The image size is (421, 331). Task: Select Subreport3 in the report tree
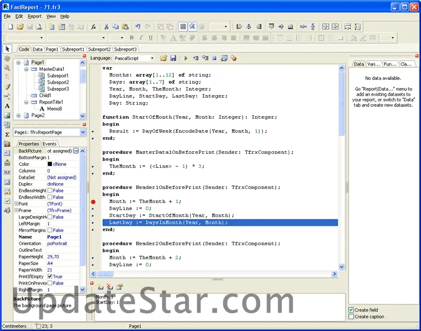click(x=58, y=89)
